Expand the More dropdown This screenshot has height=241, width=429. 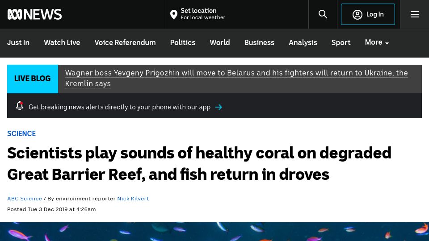coord(377,42)
